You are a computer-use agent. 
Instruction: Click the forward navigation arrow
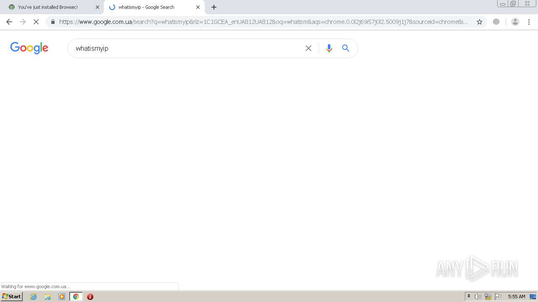23,22
